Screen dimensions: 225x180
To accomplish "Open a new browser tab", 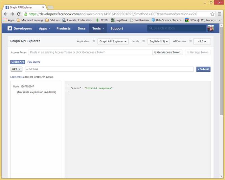I will pos(50,7).
